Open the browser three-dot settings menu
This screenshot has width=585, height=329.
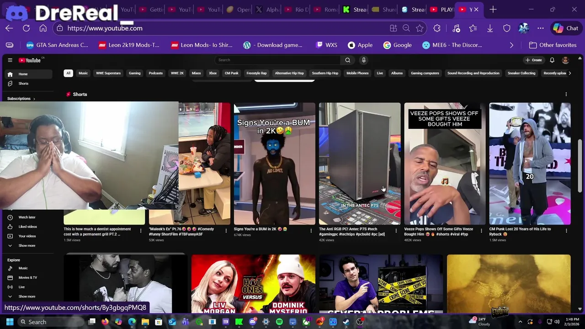click(x=541, y=28)
